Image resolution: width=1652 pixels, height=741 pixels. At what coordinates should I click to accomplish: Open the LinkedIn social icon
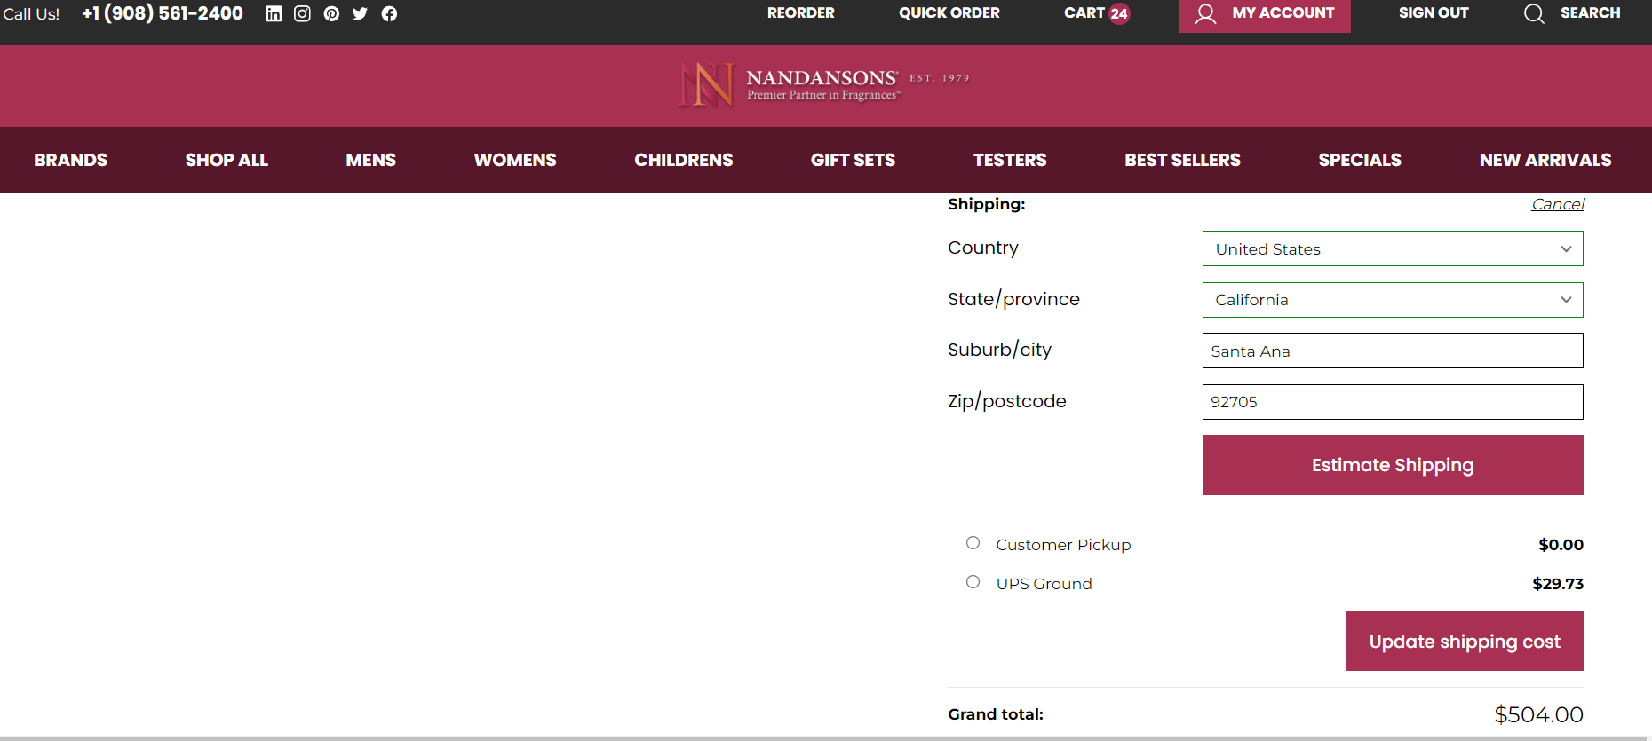274,13
